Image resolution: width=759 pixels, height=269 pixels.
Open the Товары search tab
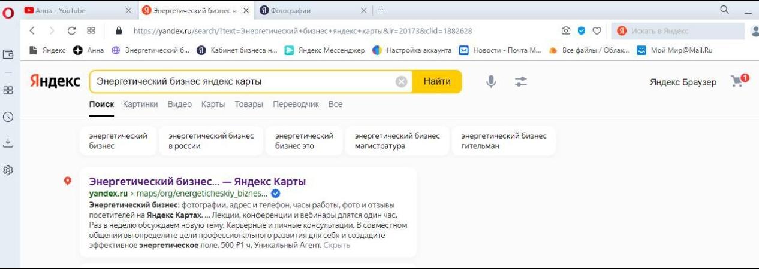point(249,104)
